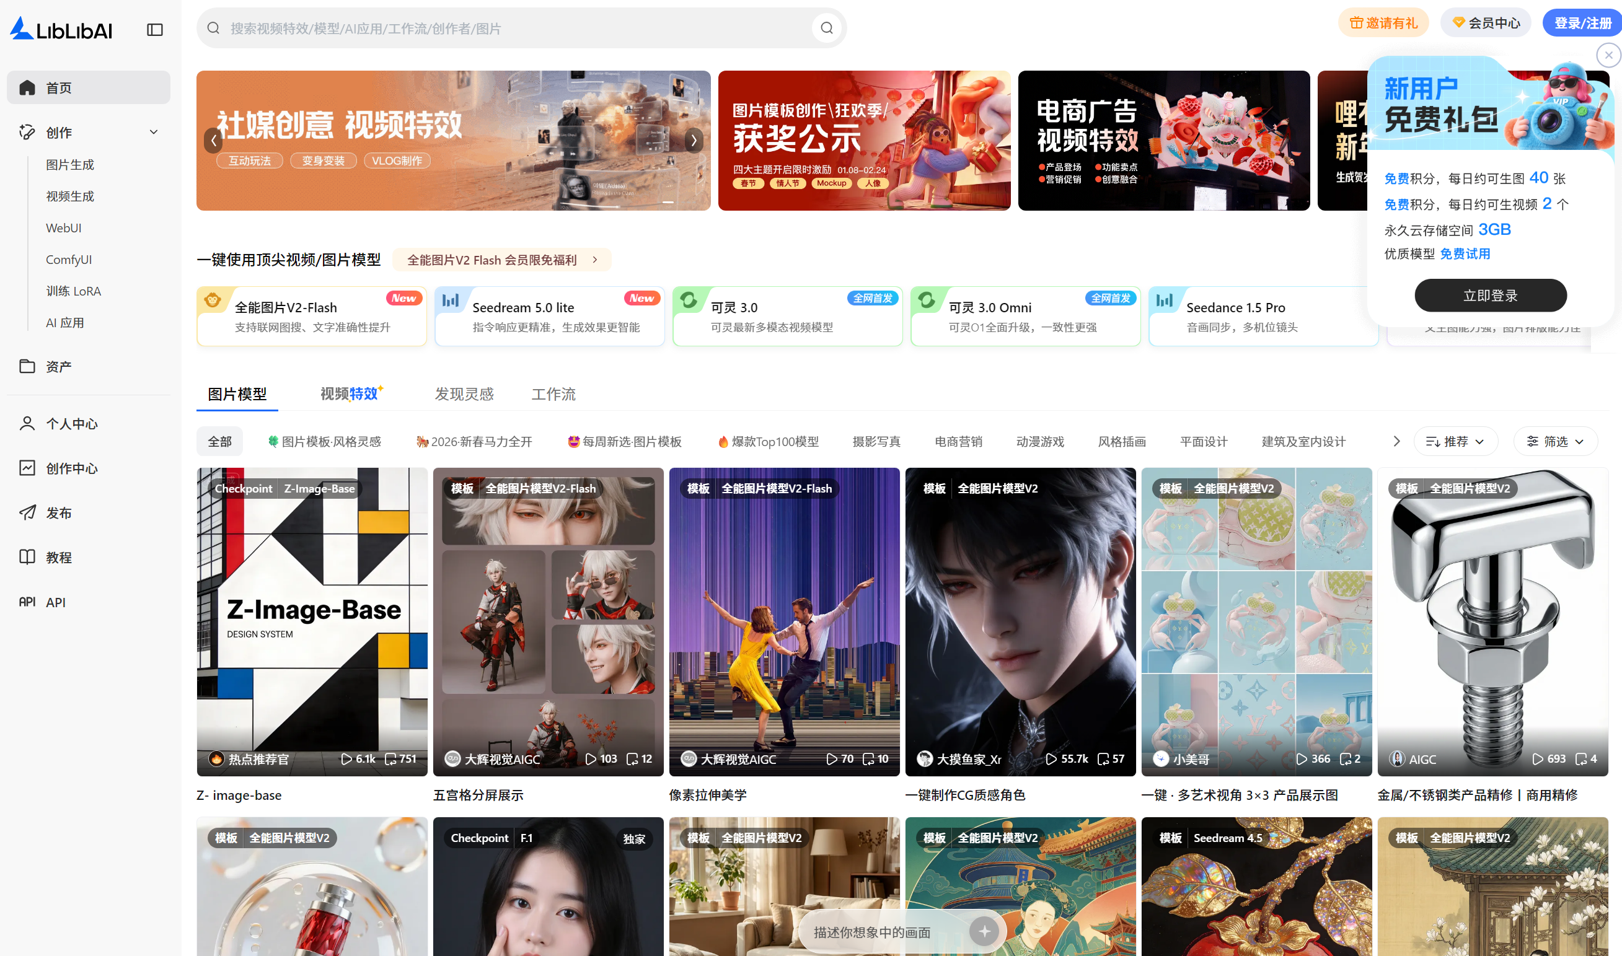
Task: Switch to the 工作流 tab
Action: coord(553,393)
